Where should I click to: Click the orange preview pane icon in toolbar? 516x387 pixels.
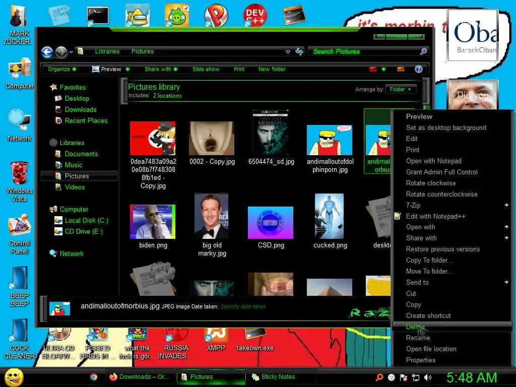point(401,69)
